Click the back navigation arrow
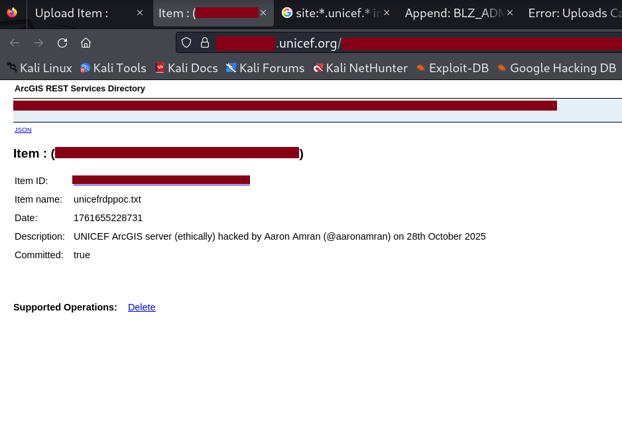622x435 pixels. tap(14, 42)
